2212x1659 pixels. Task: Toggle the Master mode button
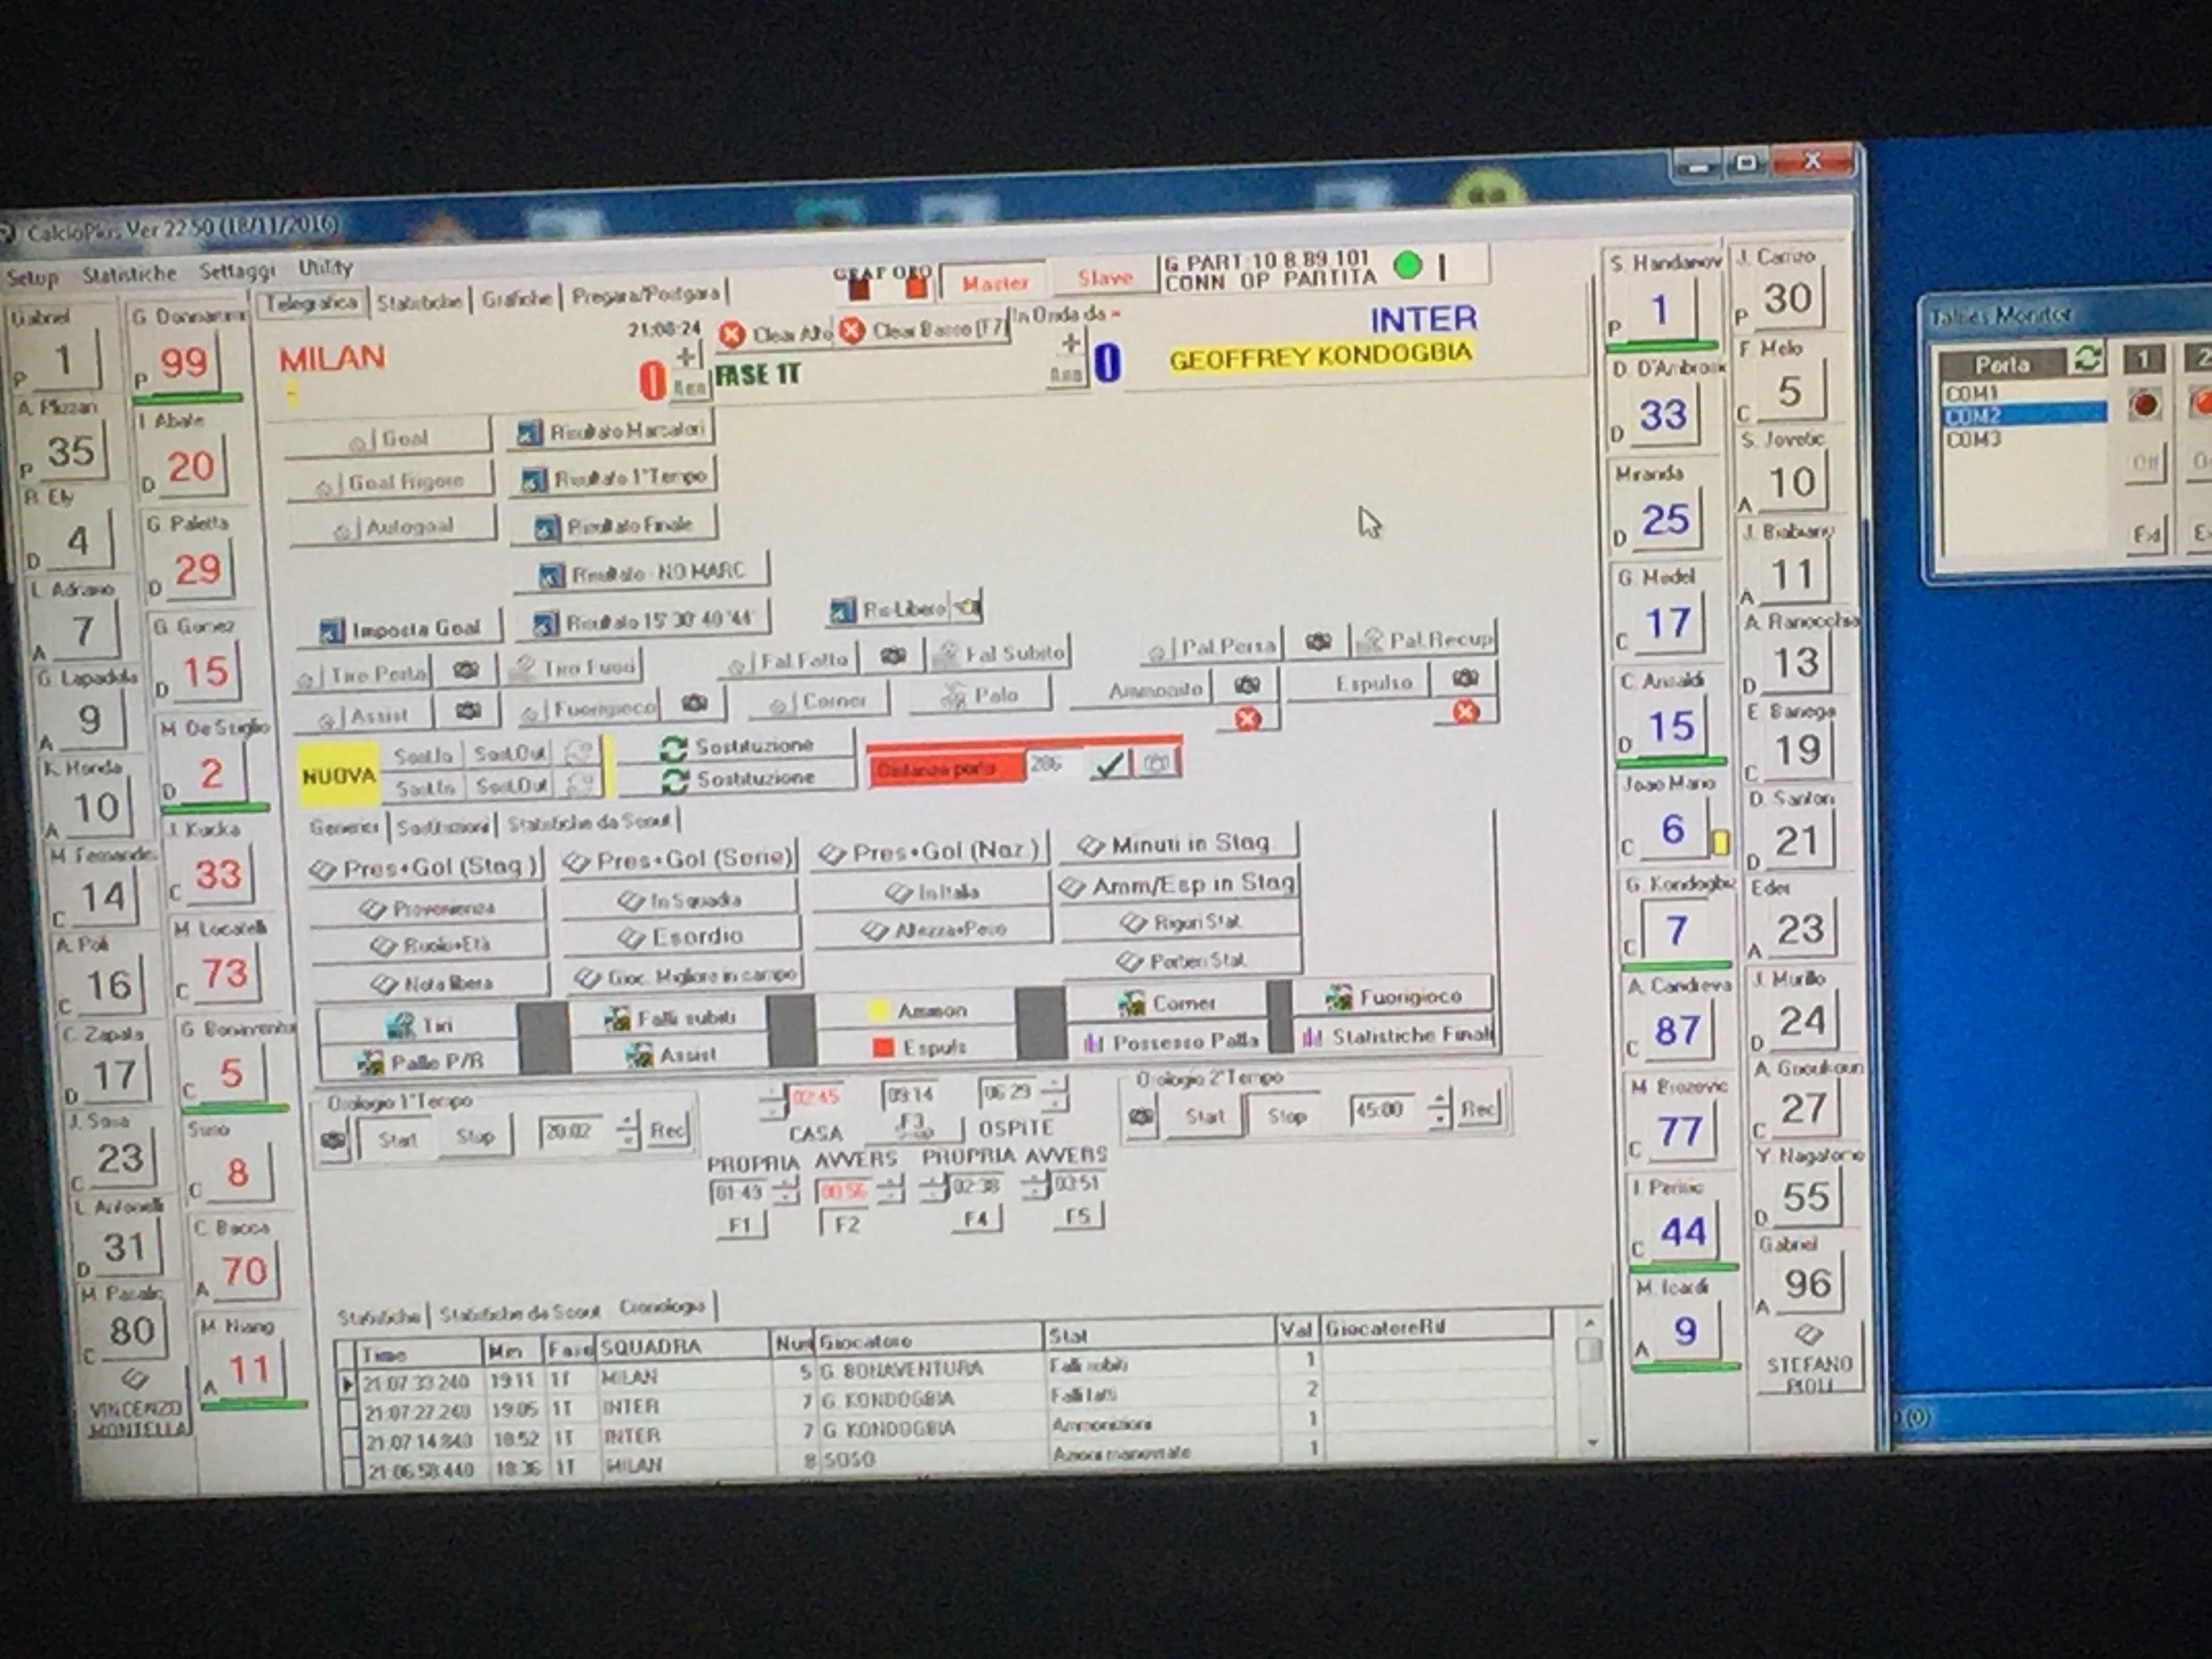(994, 283)
